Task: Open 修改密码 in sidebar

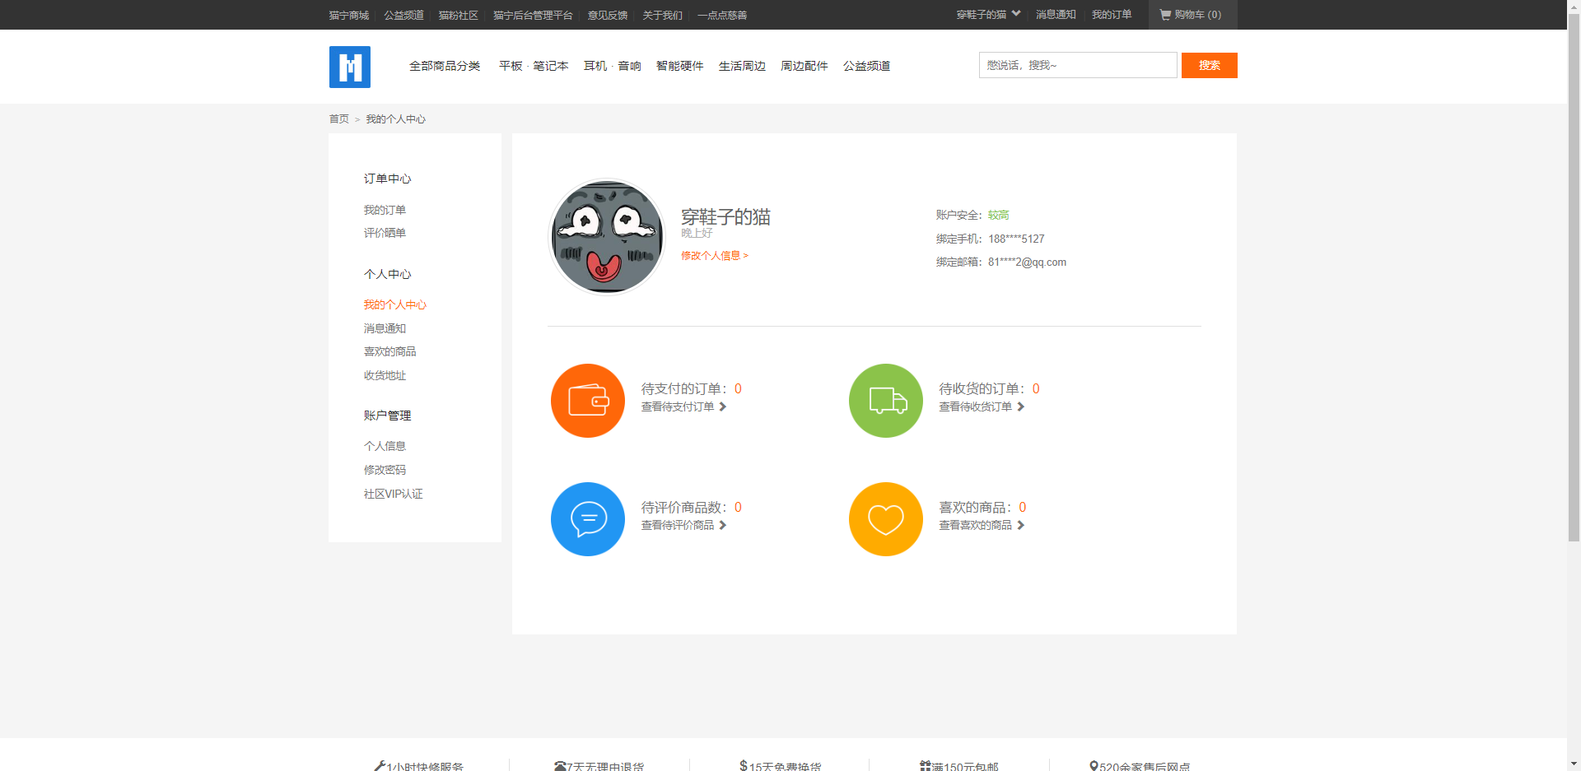Action: pyautogui.click(x=385, y=471)
